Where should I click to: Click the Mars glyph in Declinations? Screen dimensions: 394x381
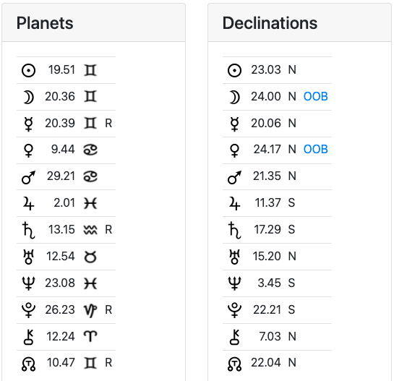click(x=234, y=177)
